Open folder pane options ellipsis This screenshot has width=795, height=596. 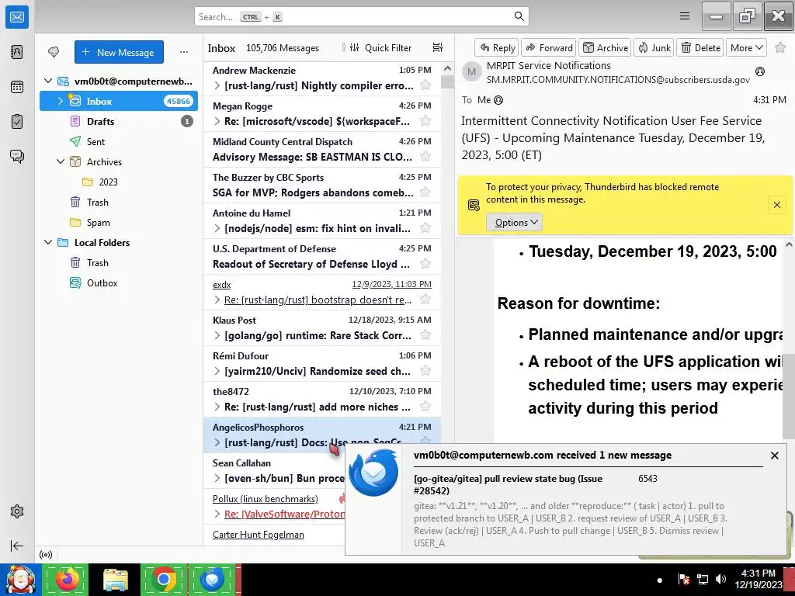point(183,52)
